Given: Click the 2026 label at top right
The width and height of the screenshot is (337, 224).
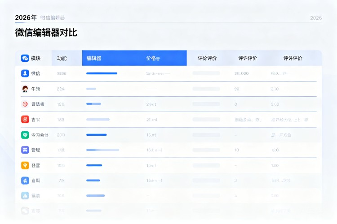Looking at the screenshot, I should [x=316, y=18].
